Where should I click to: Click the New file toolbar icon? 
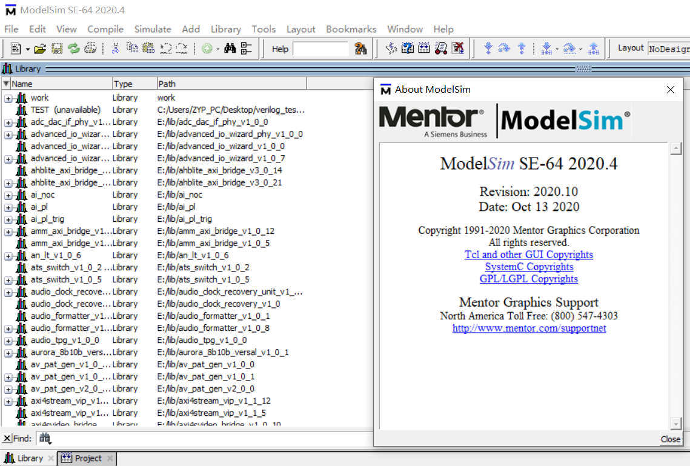pyautogui.click(x=16, y=48)
